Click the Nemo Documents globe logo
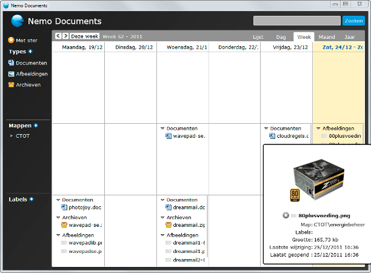Image resolution: width=371 pixels, height=273 pixels. (17, 21)
